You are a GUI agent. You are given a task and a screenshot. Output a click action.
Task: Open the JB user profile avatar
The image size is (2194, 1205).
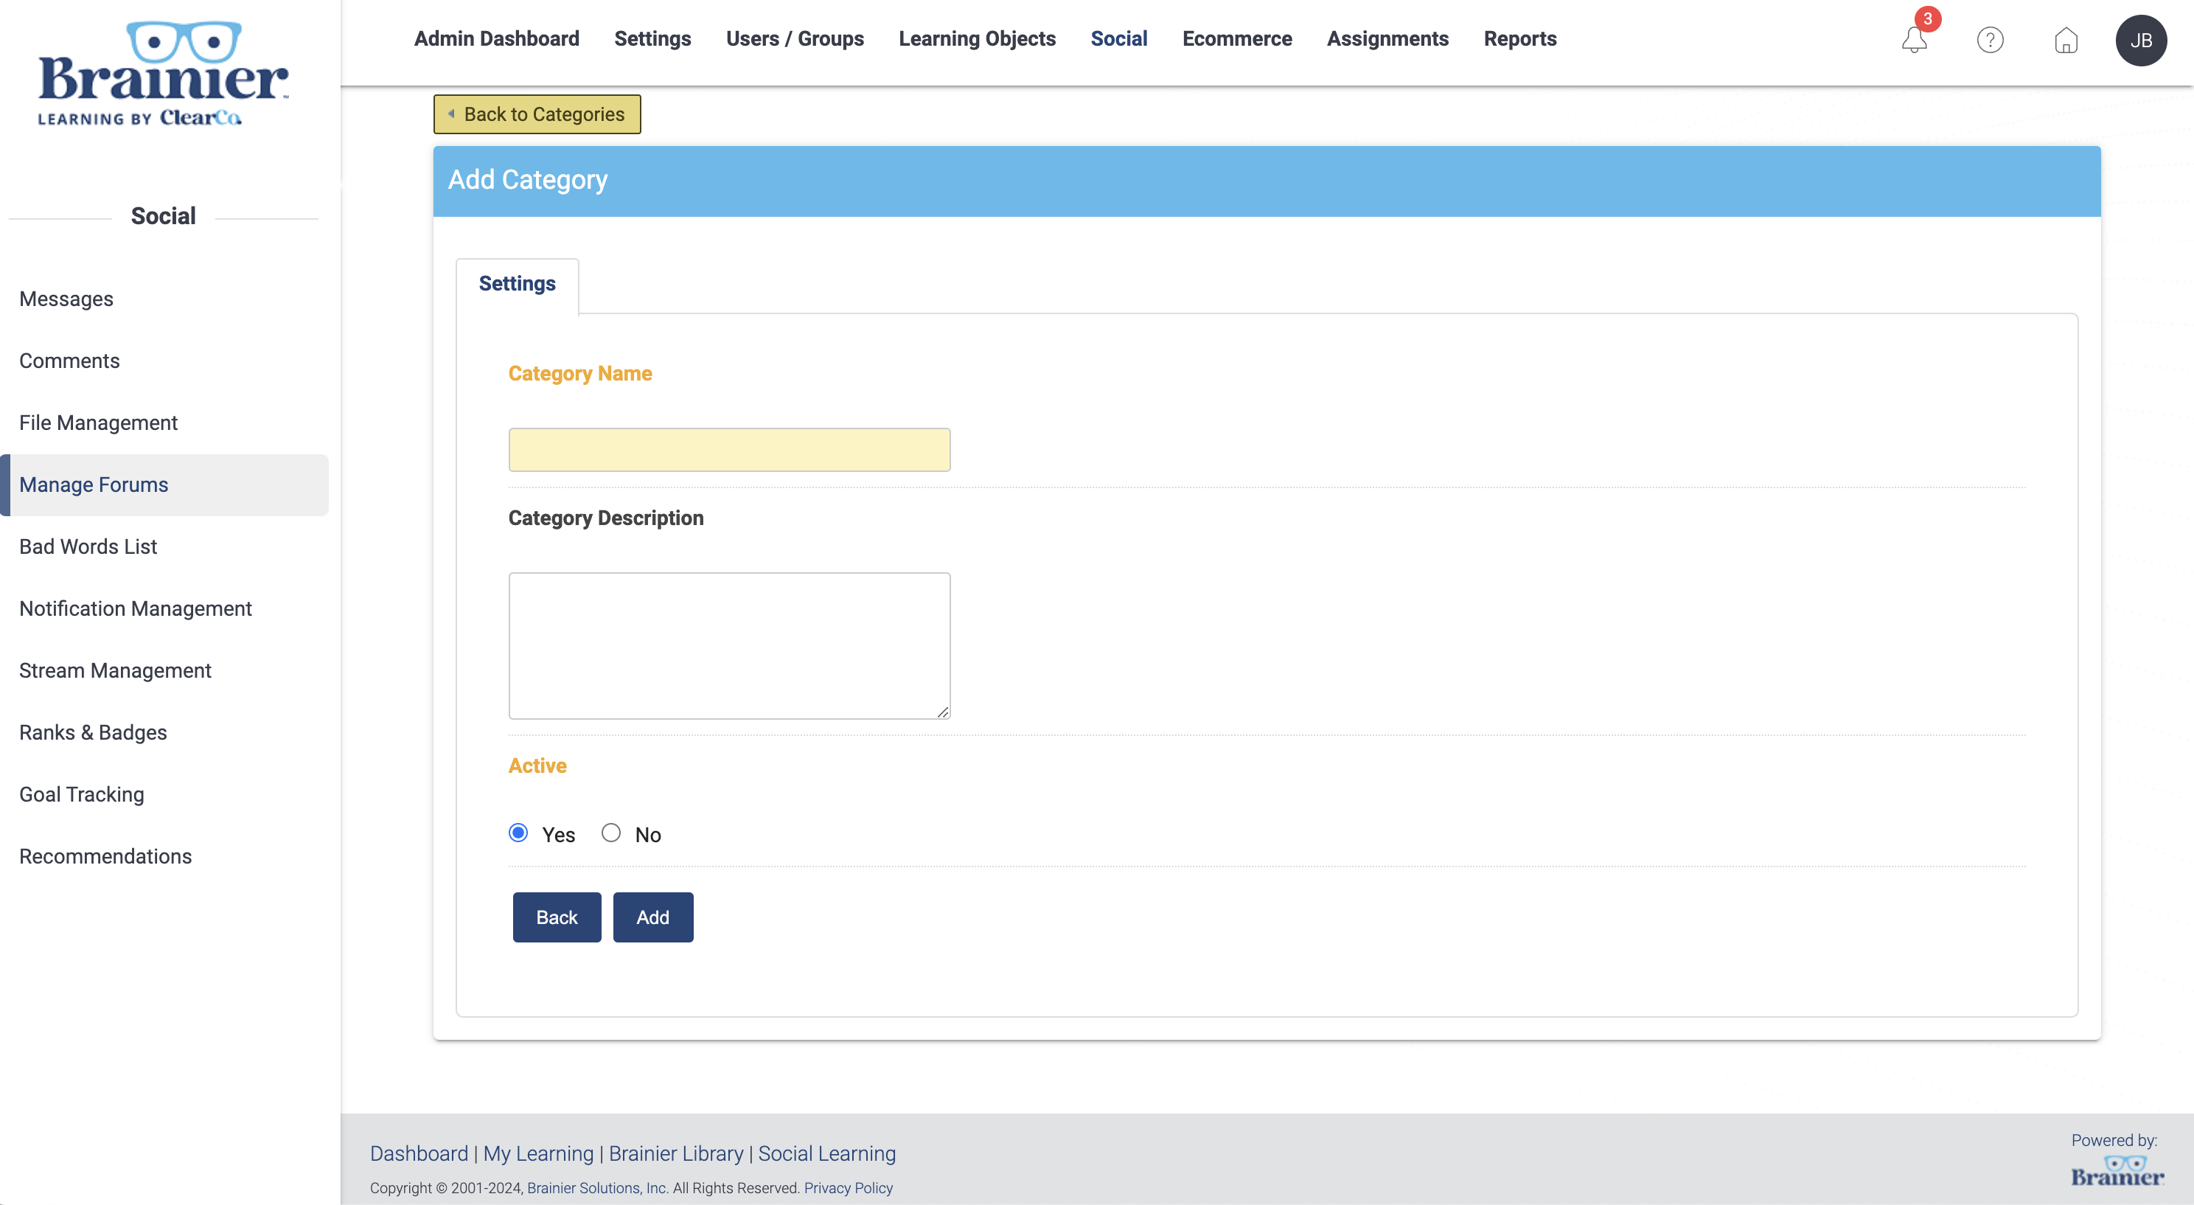tap(2141, 40)
